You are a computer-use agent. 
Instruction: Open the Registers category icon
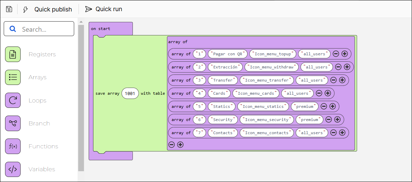point(13,54)
